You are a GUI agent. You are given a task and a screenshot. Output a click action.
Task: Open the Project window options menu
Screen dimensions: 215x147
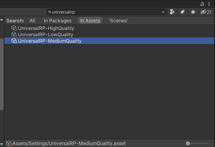pos(209,4)
